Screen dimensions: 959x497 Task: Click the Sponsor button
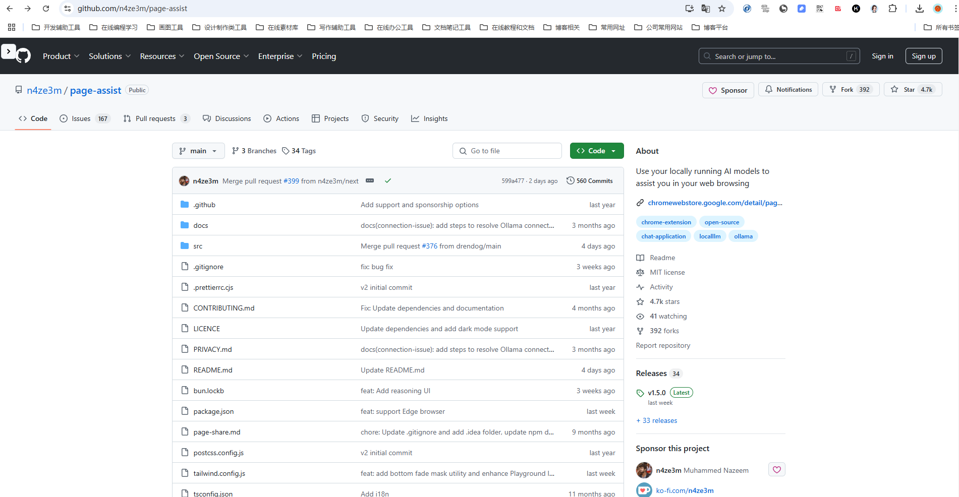point(728,90)
